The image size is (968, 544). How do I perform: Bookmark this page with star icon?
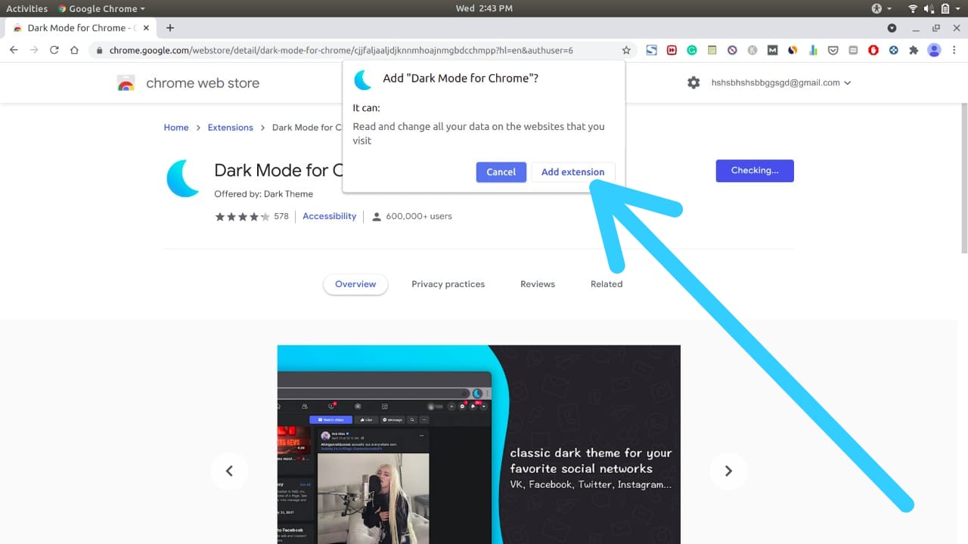626,50
